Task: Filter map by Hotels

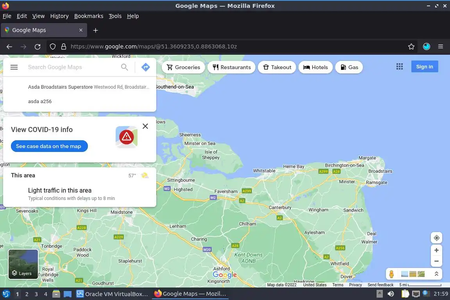Action: [x=315, y=67]
